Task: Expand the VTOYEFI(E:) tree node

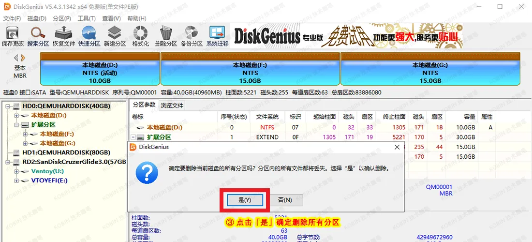Action: click(x=16, y=181)
